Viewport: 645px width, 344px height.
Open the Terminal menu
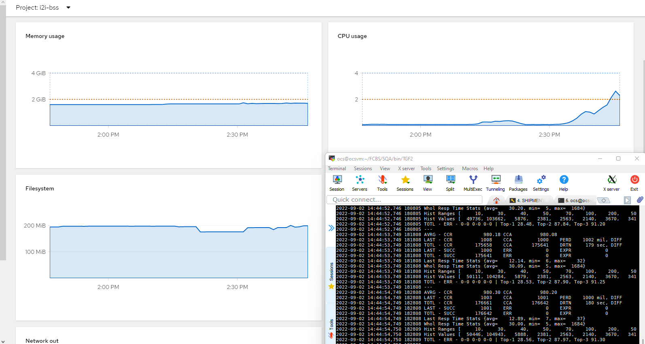(x=337, y=169)
